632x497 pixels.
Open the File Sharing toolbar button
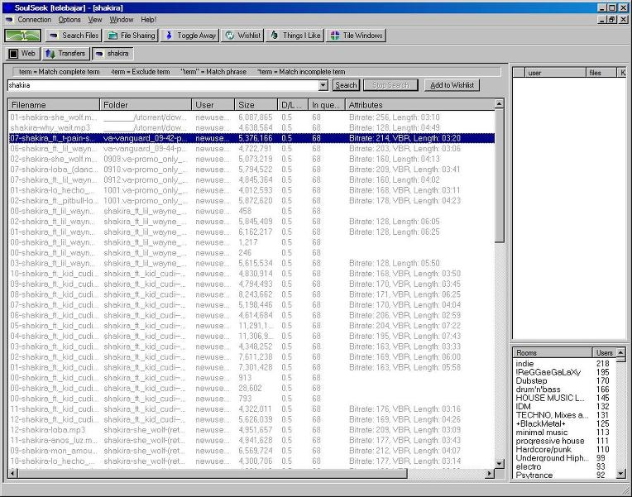click(131, 36)
